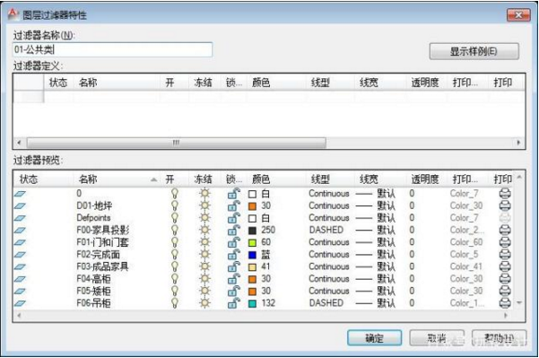This screenshot has width=539, height=358.
Task: Click the status icon of F00-家具投影 layer
Action: tap(20, 231)
